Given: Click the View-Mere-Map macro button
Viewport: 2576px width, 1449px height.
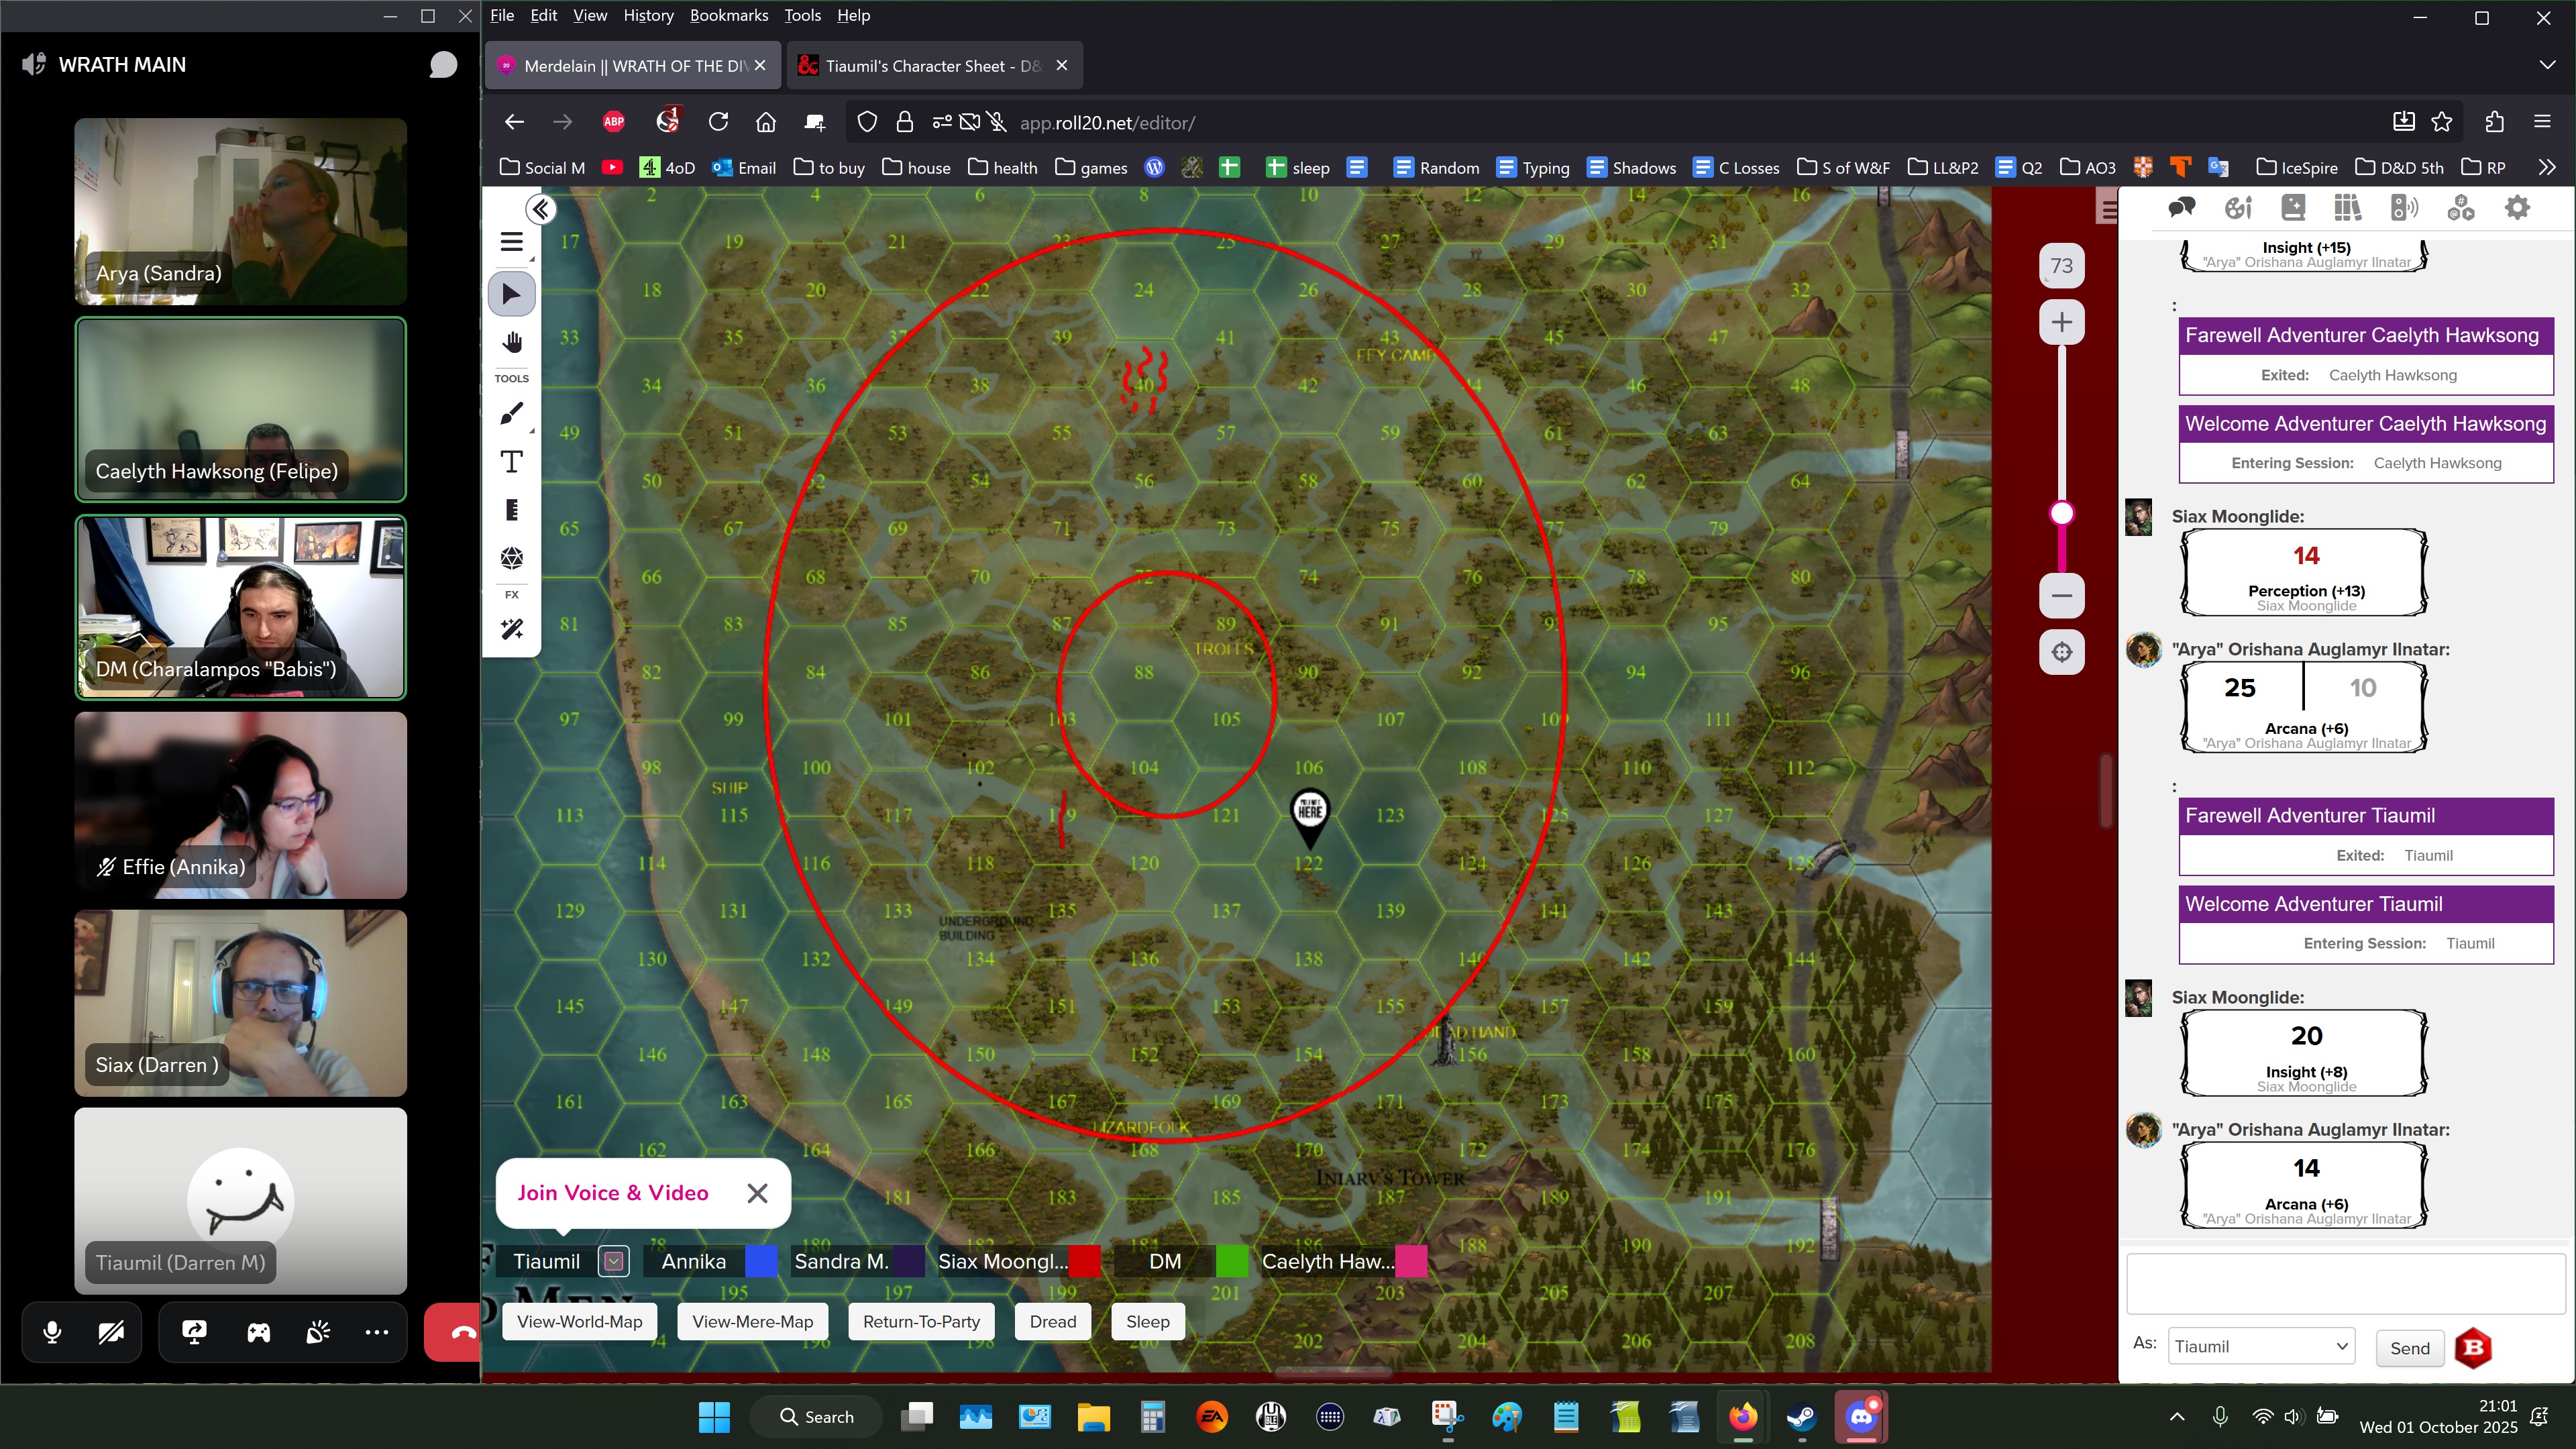Looking at the screenshot, I should [752, 1322].
